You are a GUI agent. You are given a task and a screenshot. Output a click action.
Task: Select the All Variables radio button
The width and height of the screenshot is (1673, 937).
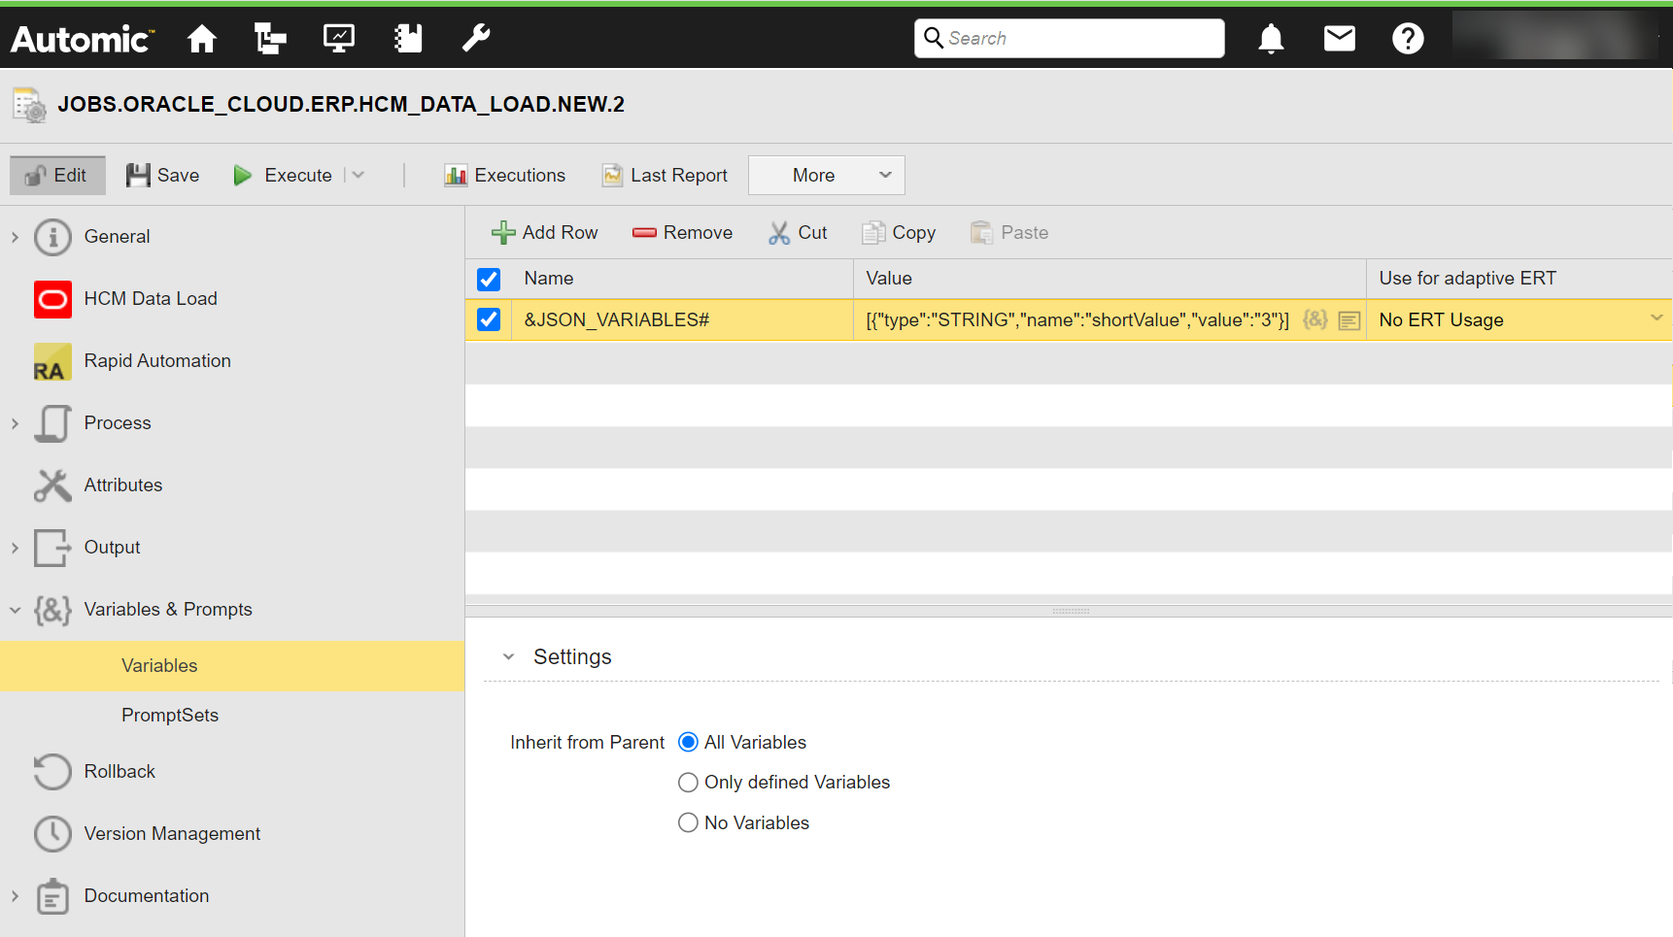688,742
